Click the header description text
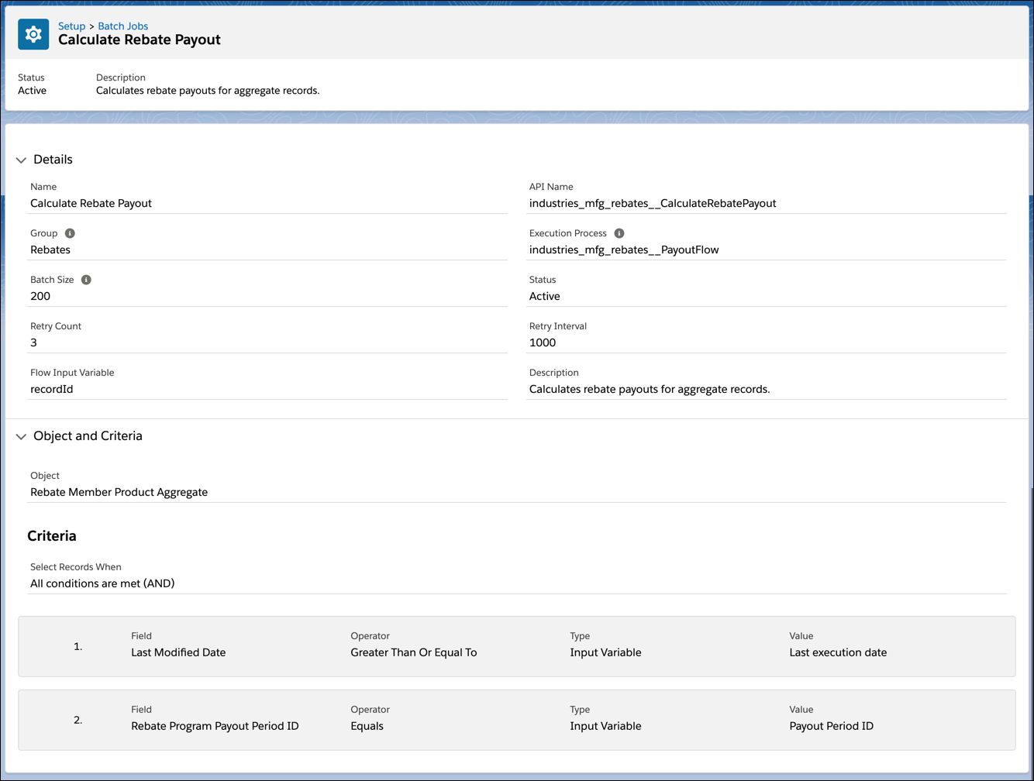Viewport: 1034px width, 781px height. [x=208, y=91]
